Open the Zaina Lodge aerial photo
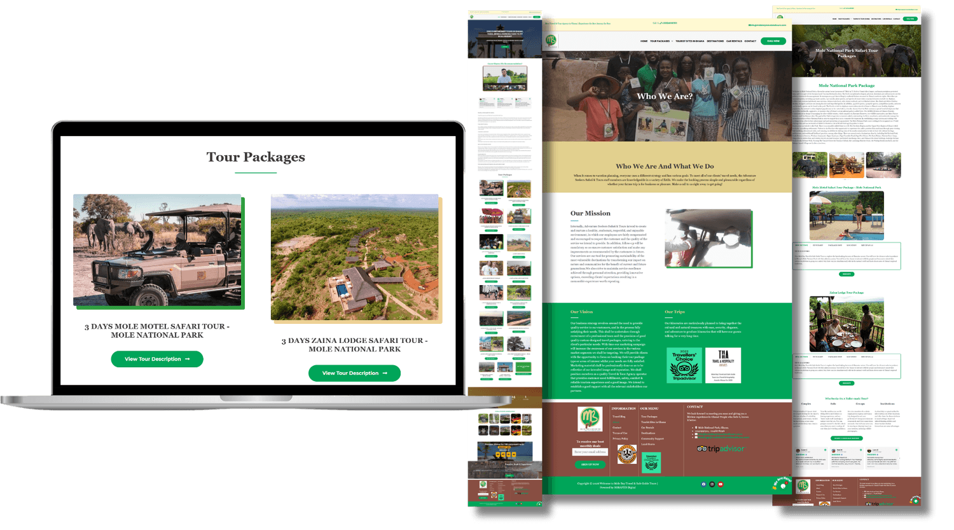 [x=355, y=257]
